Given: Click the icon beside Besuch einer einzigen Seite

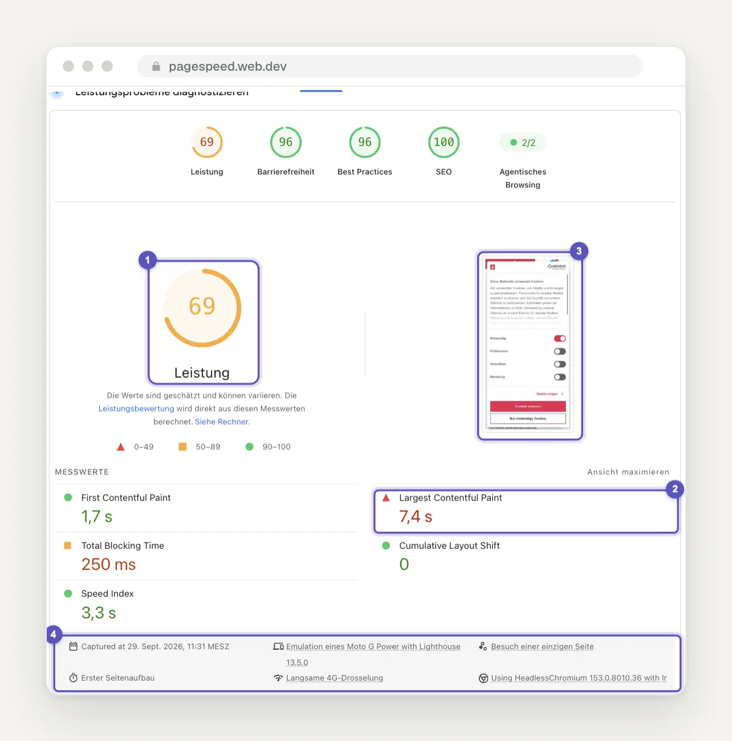Looking at the screenshot, I should tap(483, 646).
